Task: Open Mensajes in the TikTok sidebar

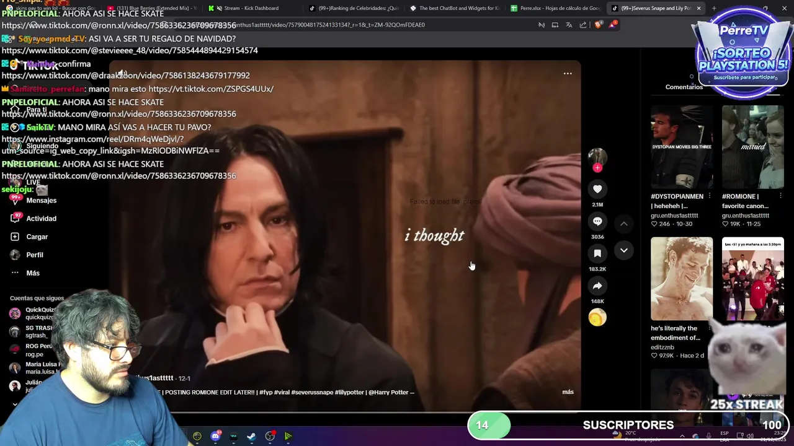Action: coord(35,200)
